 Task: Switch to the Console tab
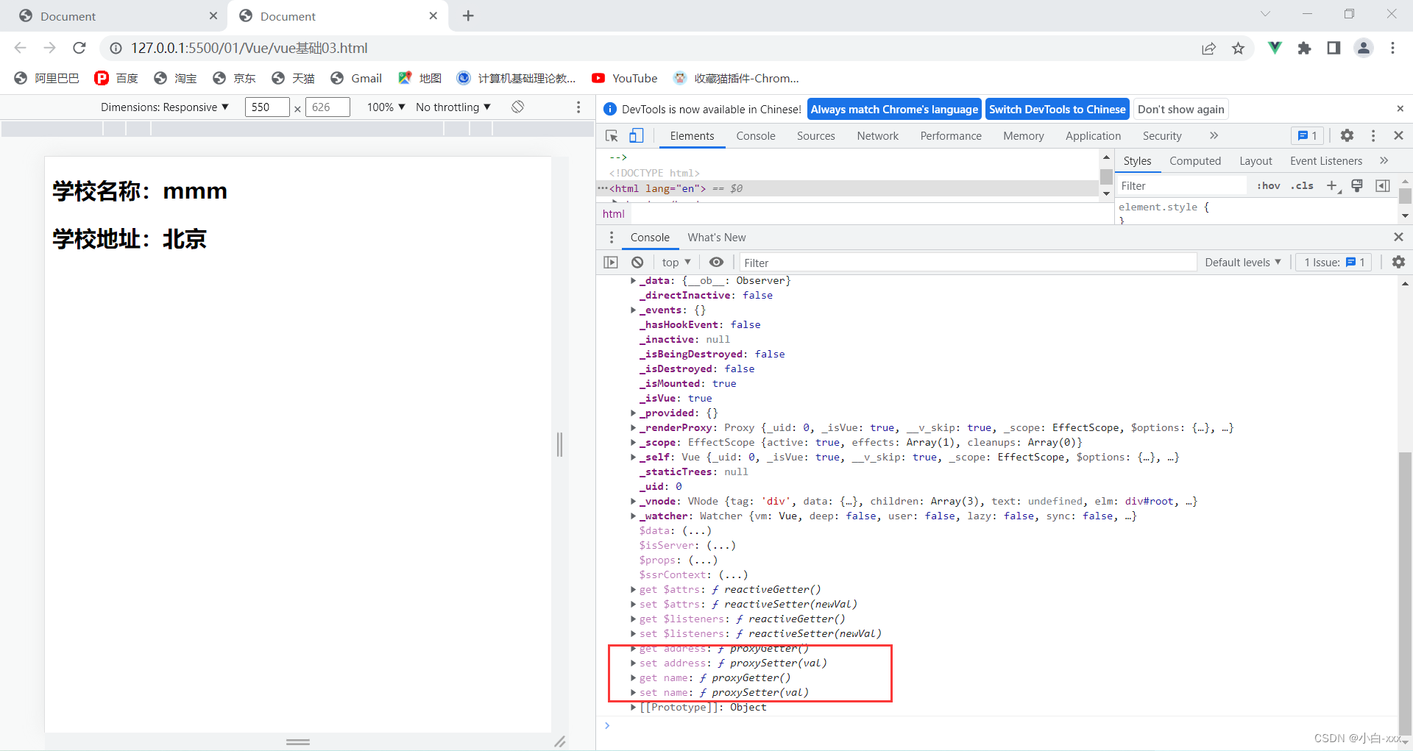pos(756,136)
